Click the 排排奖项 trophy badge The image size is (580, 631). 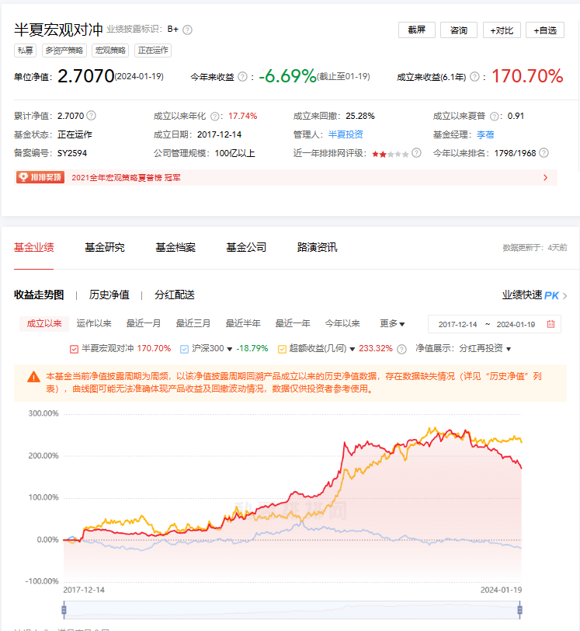click(x=40, y=177)
